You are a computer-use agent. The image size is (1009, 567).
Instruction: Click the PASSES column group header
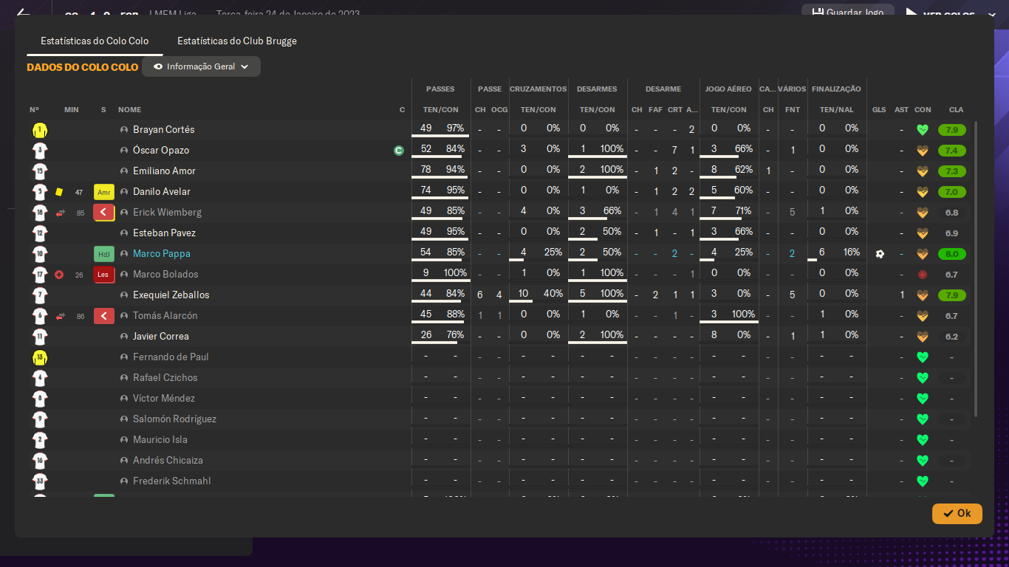[440, 89]
